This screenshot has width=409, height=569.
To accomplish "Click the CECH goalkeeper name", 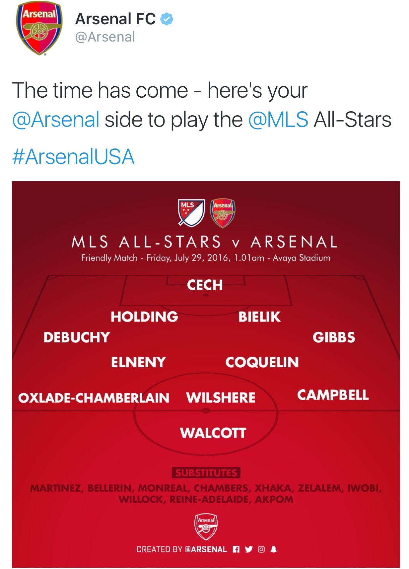I will tap(205, 285).
